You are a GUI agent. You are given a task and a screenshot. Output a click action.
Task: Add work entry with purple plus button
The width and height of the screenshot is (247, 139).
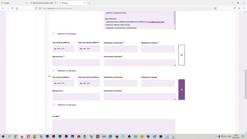(x=182, y=90)
